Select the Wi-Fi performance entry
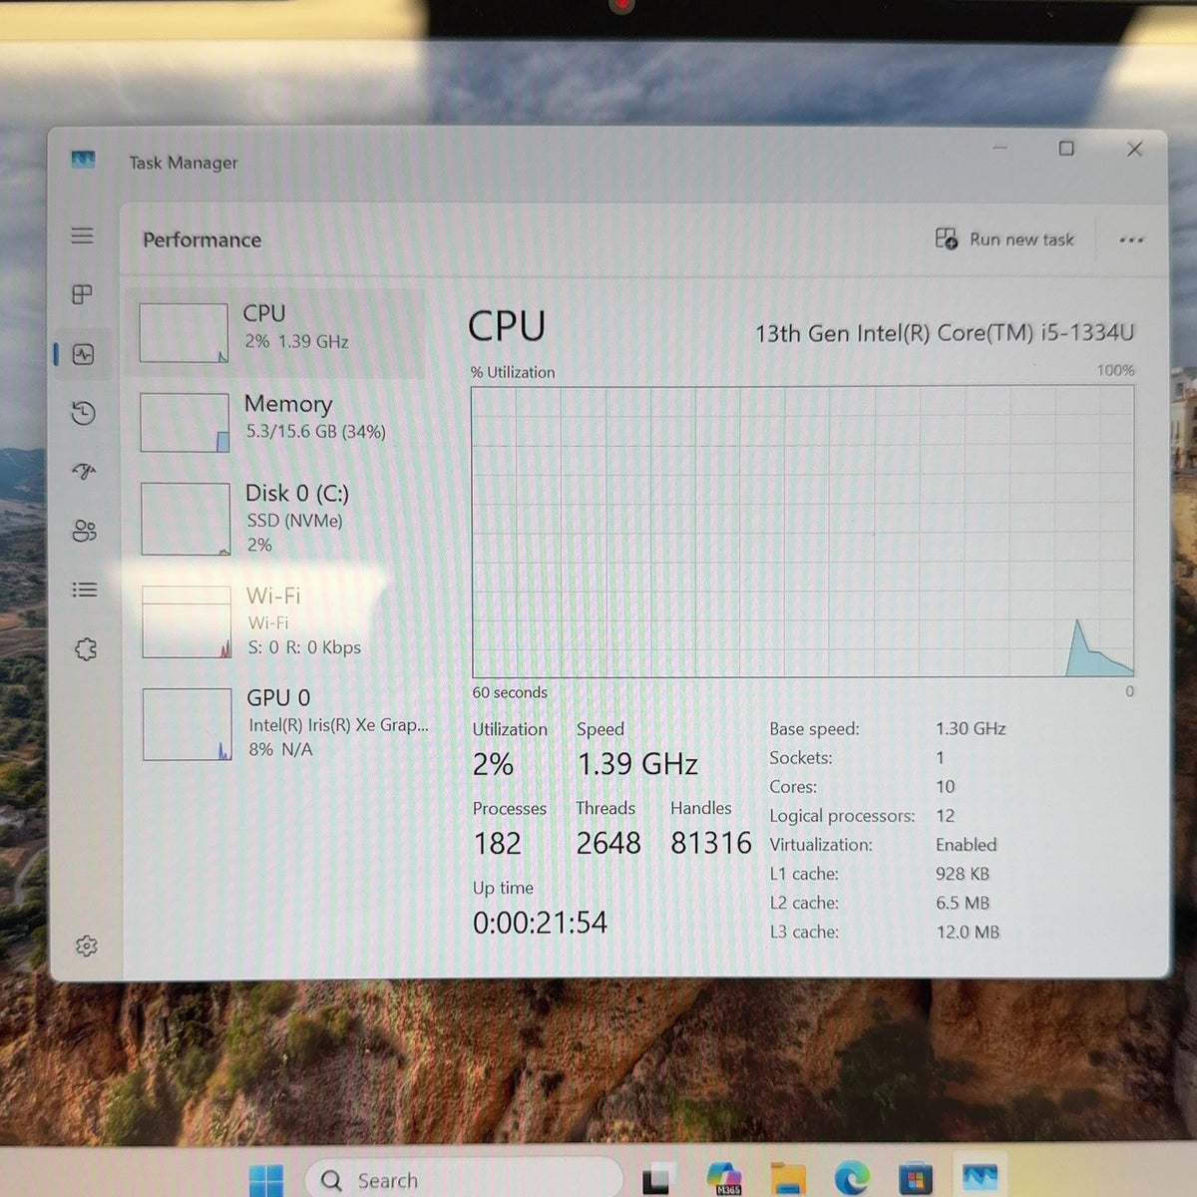 coord(280,621)
